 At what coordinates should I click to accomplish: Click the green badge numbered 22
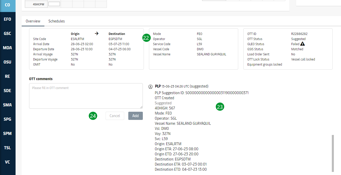(x=146, y=38)
